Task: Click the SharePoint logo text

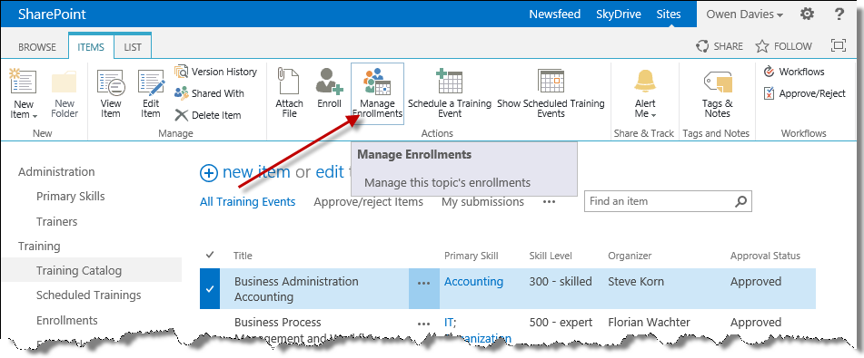Action: 52,15
